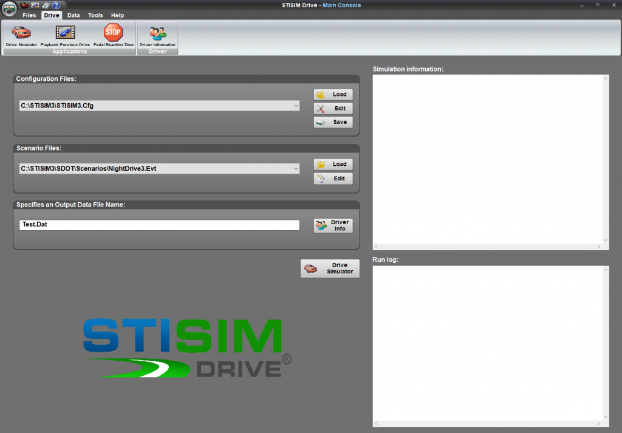Load a scenario file
The width and height of the screenshot is (622, 433).
(333, 164)
